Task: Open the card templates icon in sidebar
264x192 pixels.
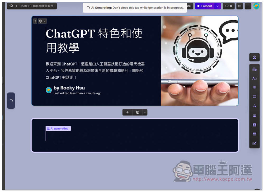Action: (x=254, y=69)
